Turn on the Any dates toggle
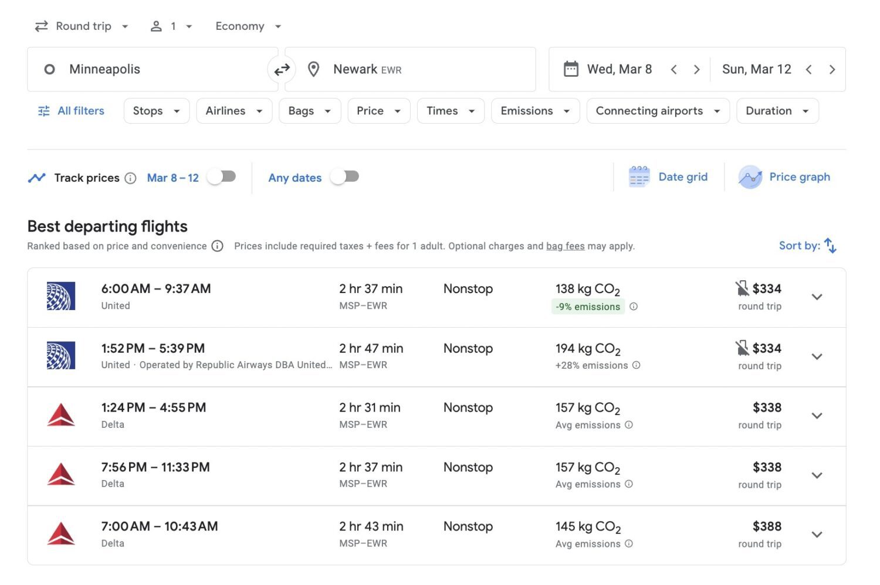Screen dimensions: 880x585 344,176
